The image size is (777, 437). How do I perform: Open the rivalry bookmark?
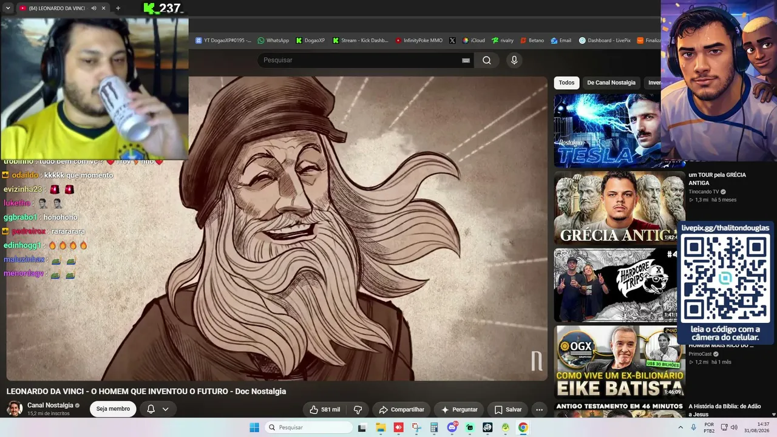click(x=503, y=41)
